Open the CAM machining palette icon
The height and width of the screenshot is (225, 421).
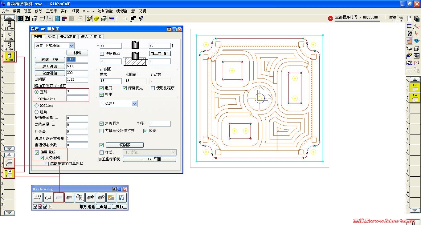(x=409, y=41)
